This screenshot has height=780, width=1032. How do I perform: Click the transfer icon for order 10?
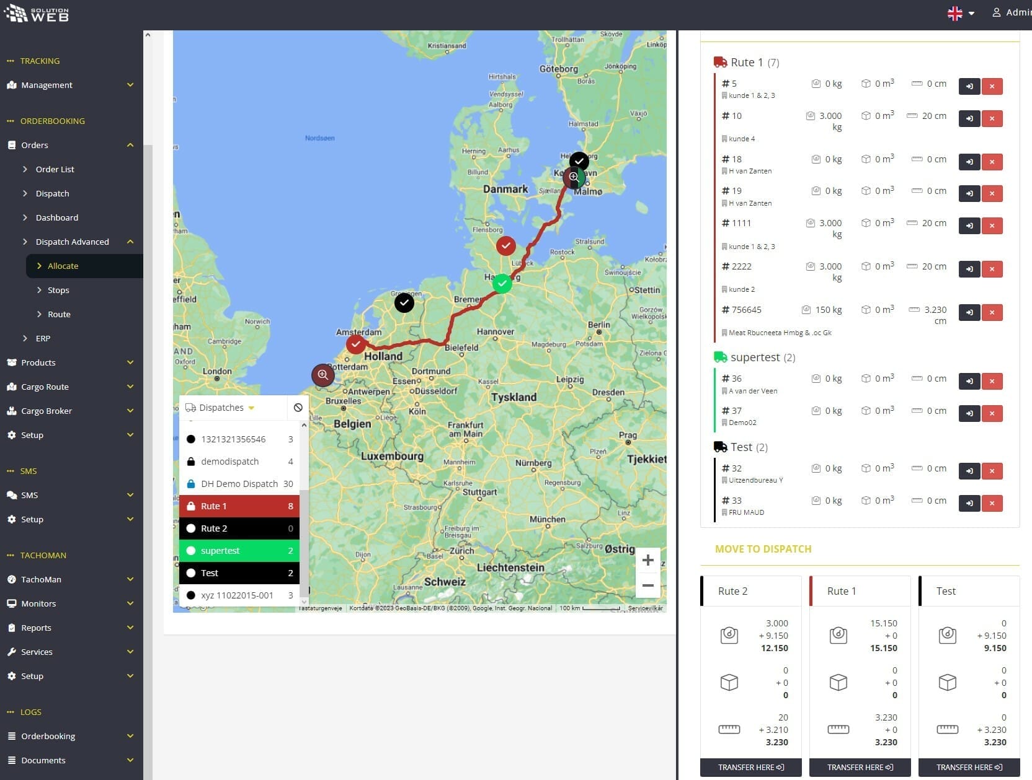point(969,118)
